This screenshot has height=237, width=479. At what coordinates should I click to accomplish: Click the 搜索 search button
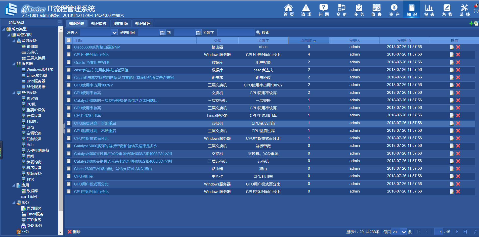(x=263, y=33)
